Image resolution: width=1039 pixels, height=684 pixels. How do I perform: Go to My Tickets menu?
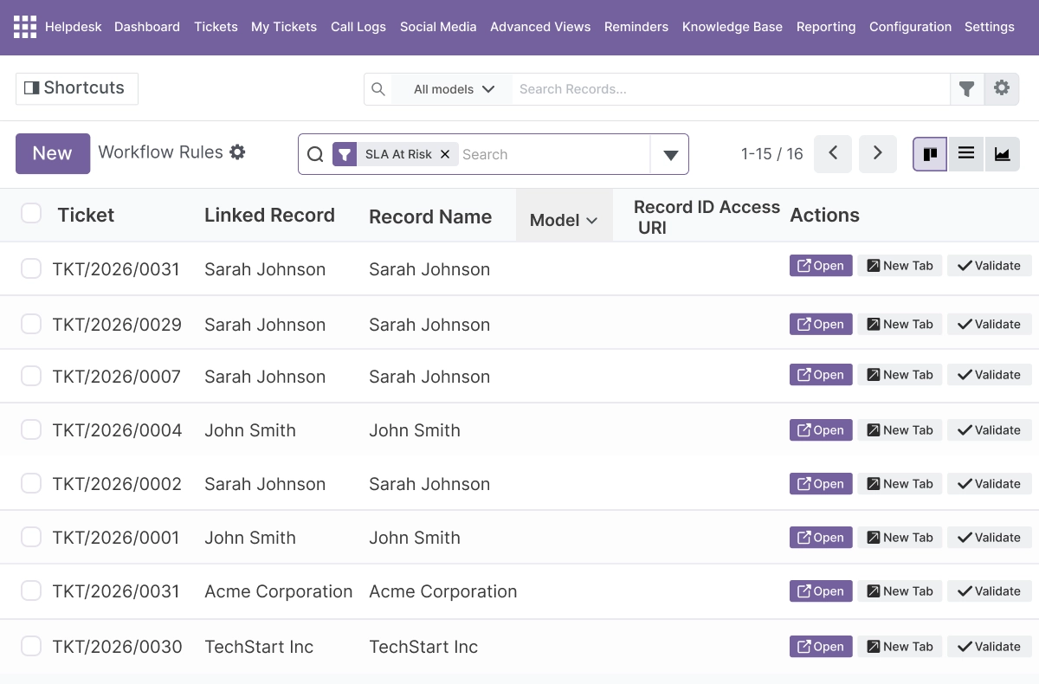[284, 27]
